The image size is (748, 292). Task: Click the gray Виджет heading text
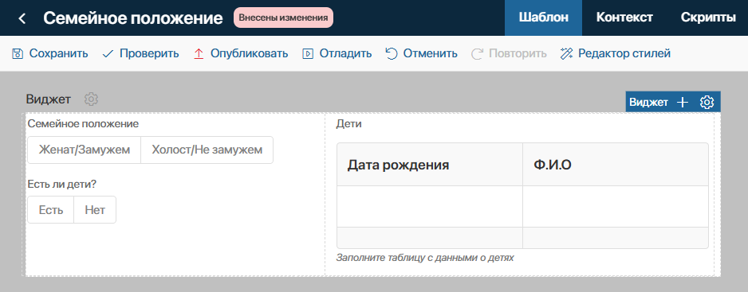click(x=48, y=99)
